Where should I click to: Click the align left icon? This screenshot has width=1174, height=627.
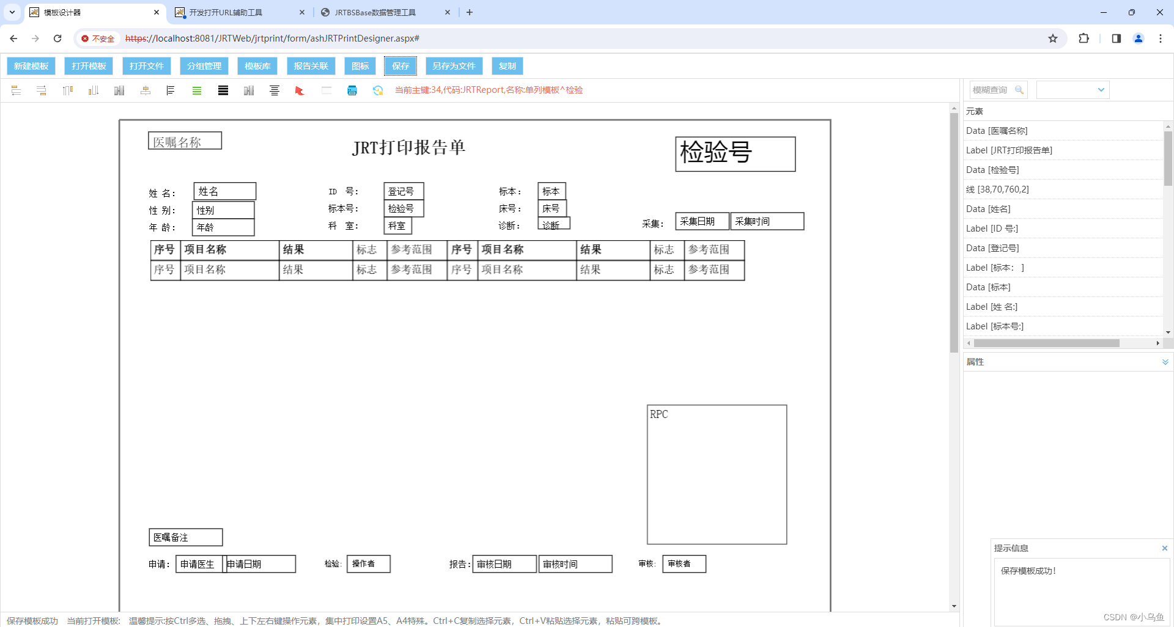(16, 90)
